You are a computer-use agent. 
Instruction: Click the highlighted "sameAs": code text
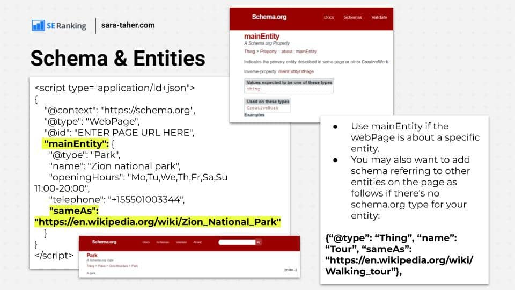[x=74, y=211]
